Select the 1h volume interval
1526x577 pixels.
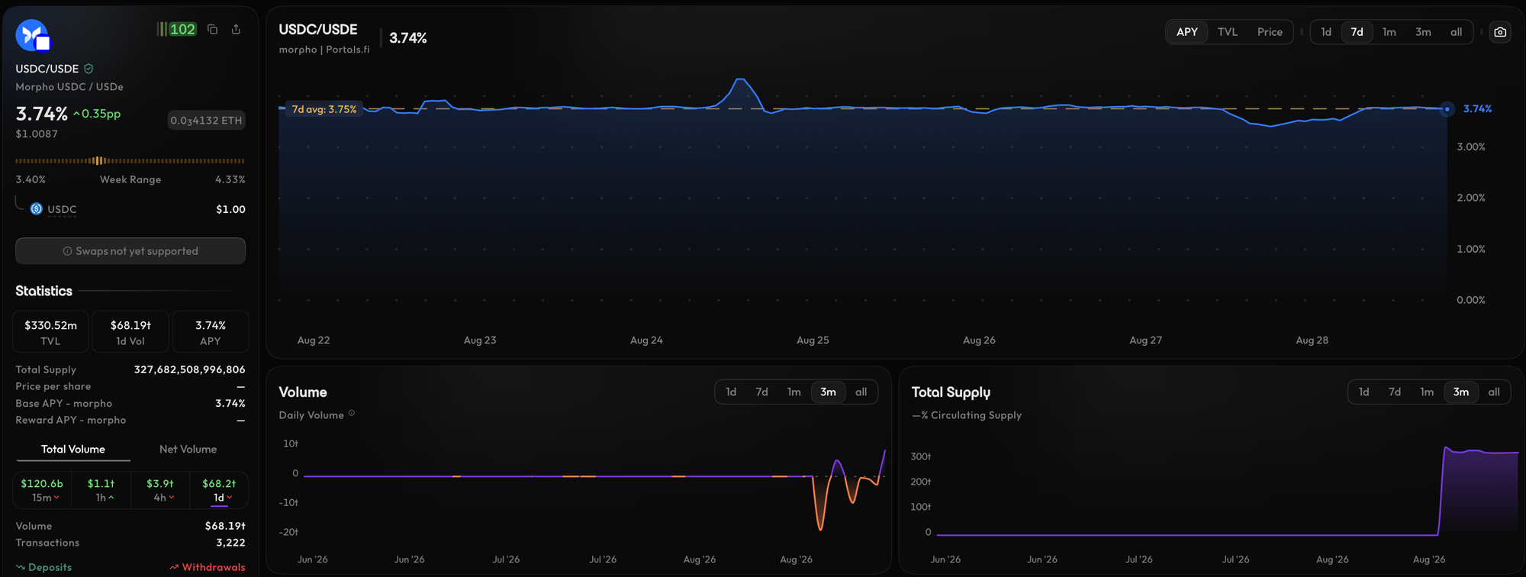[101, 490]
